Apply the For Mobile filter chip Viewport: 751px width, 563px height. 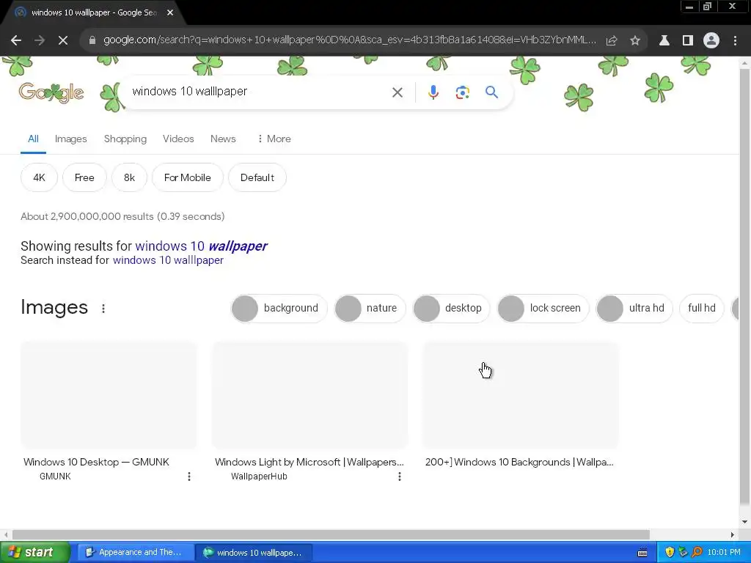point(187,177)
